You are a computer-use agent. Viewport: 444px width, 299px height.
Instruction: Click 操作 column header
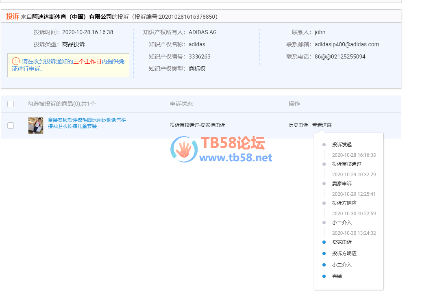tap(294, 104)
